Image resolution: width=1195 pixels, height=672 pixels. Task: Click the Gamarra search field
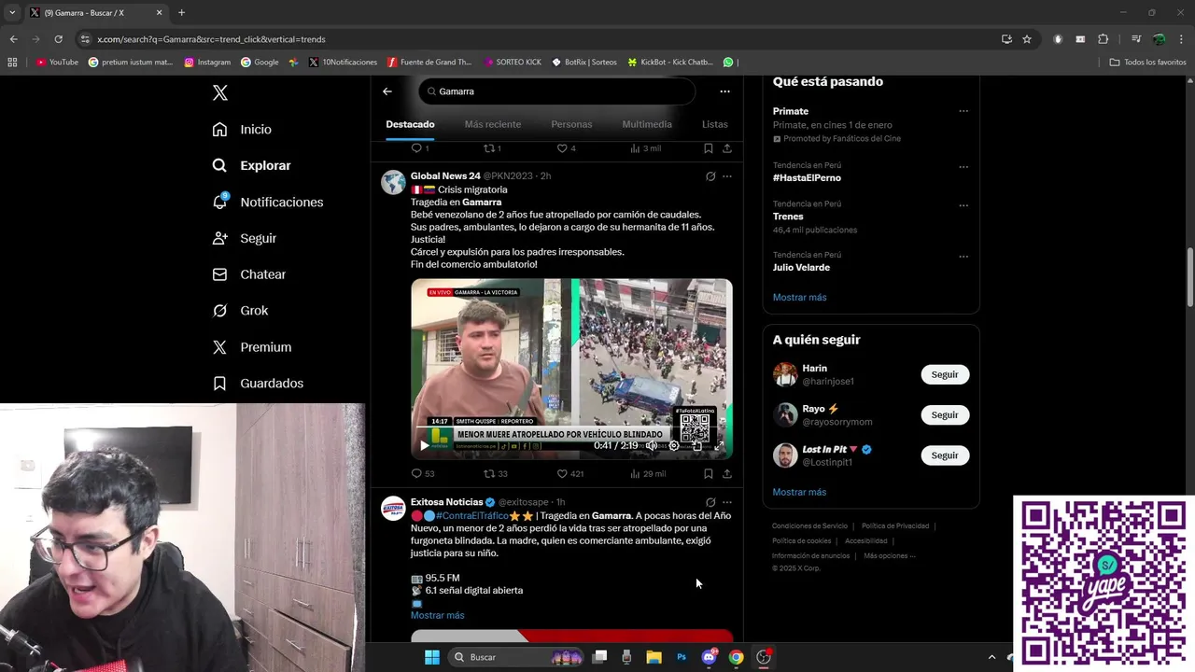click(557, 91)
